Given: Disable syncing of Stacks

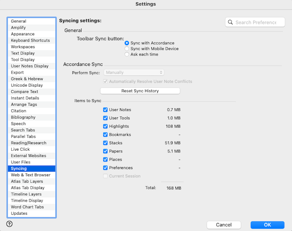Looking at the screenshot, I should click(105, 143).
